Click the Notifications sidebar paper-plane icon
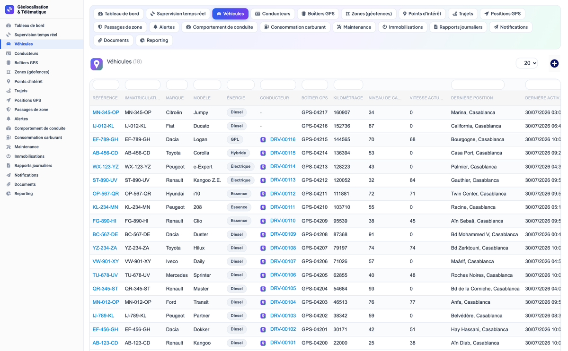 click(9, 175)
